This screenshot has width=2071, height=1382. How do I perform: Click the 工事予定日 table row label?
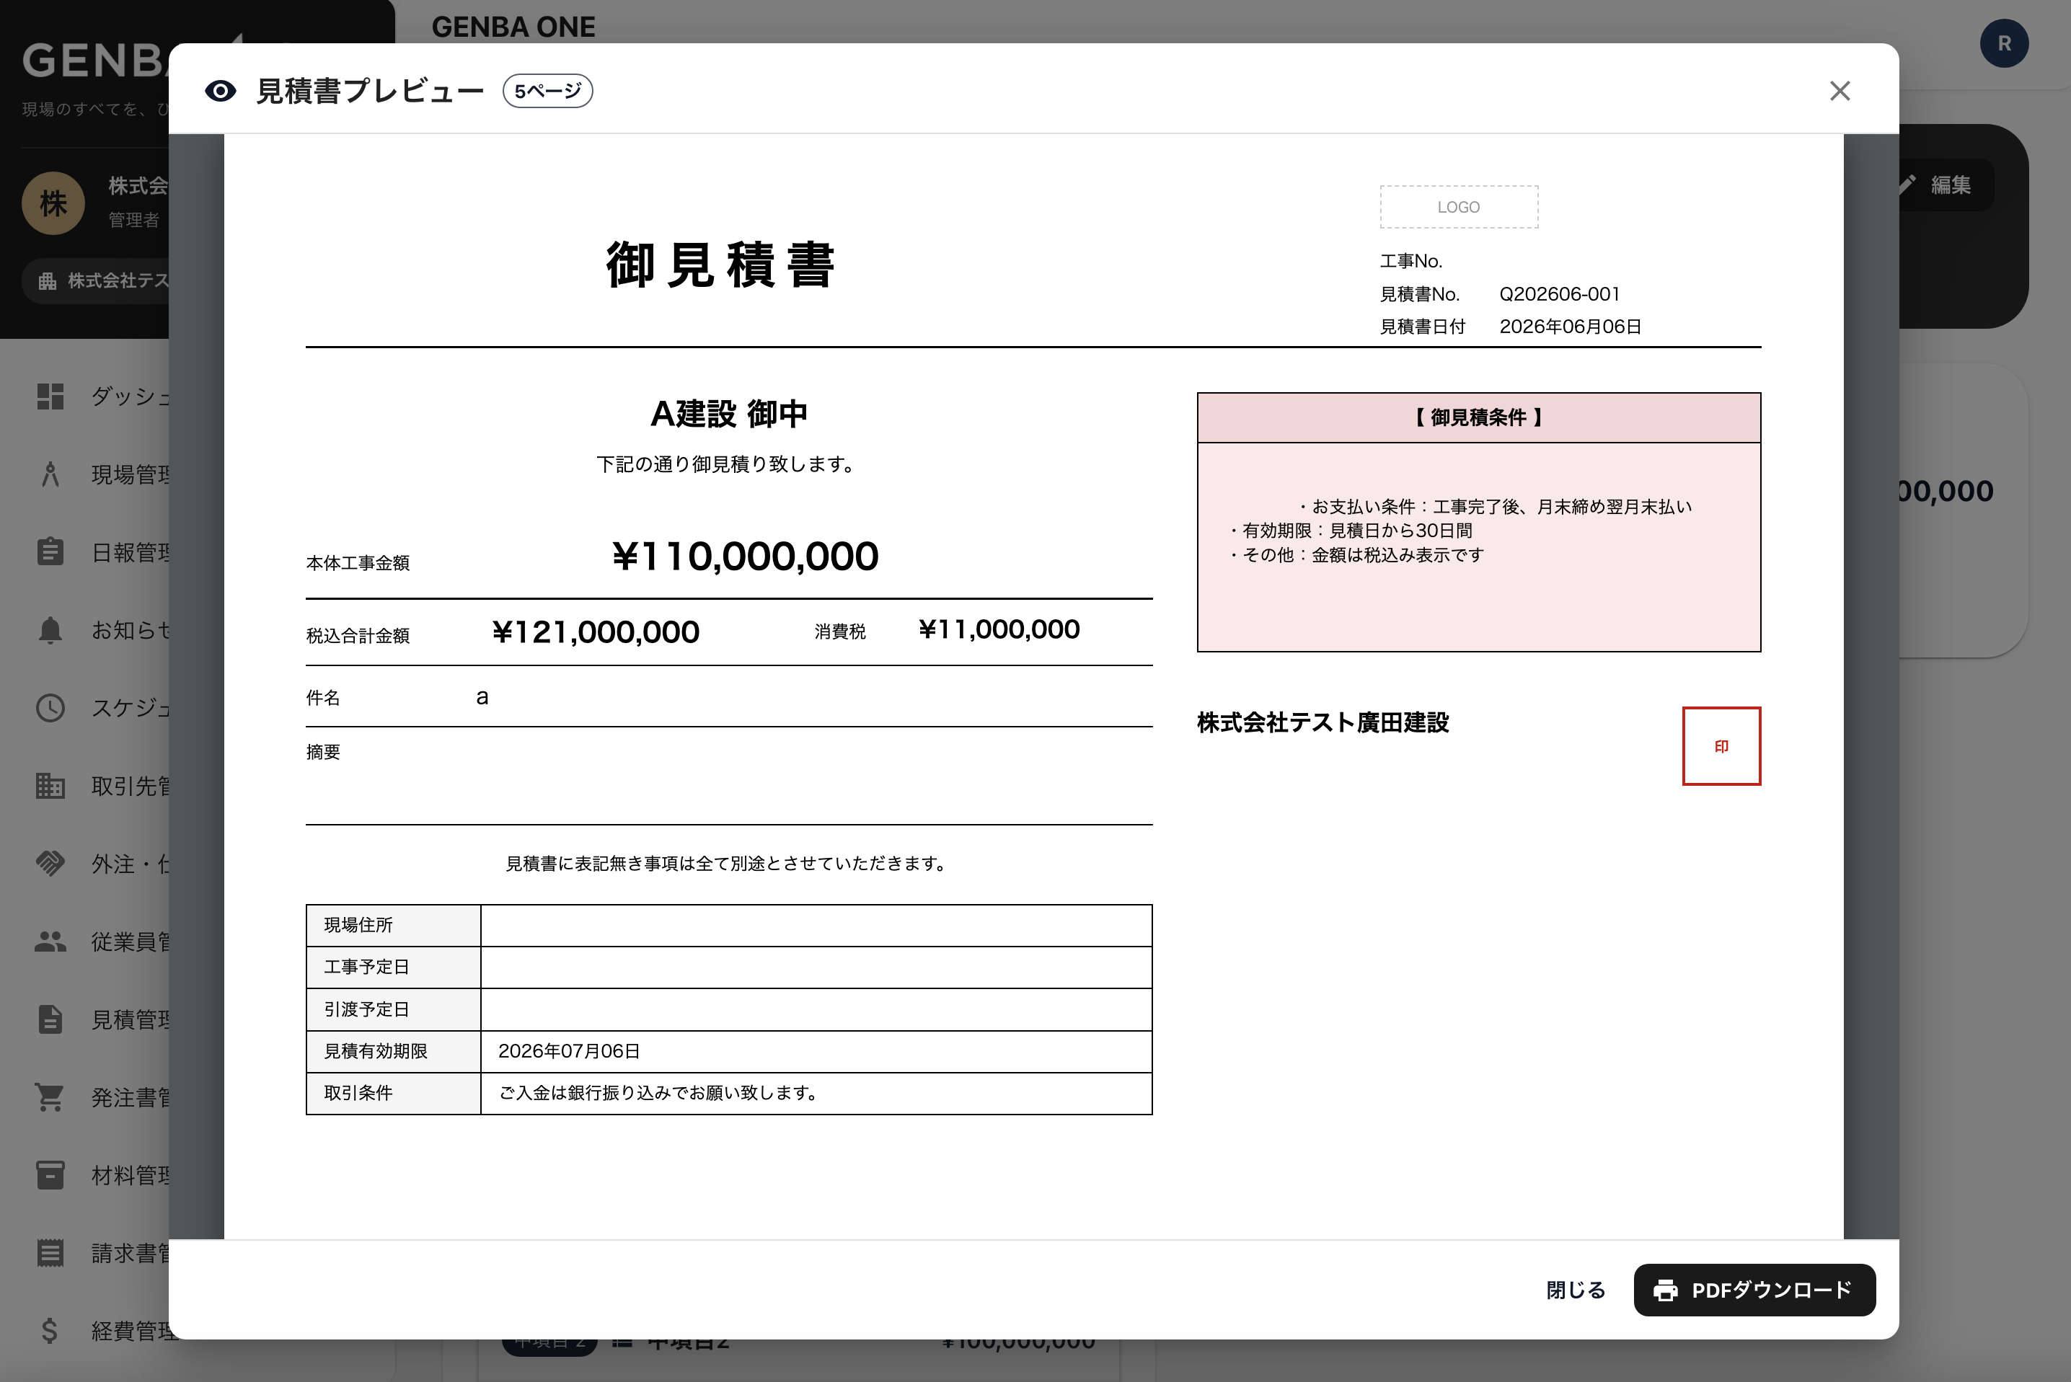tap(367, 967)
